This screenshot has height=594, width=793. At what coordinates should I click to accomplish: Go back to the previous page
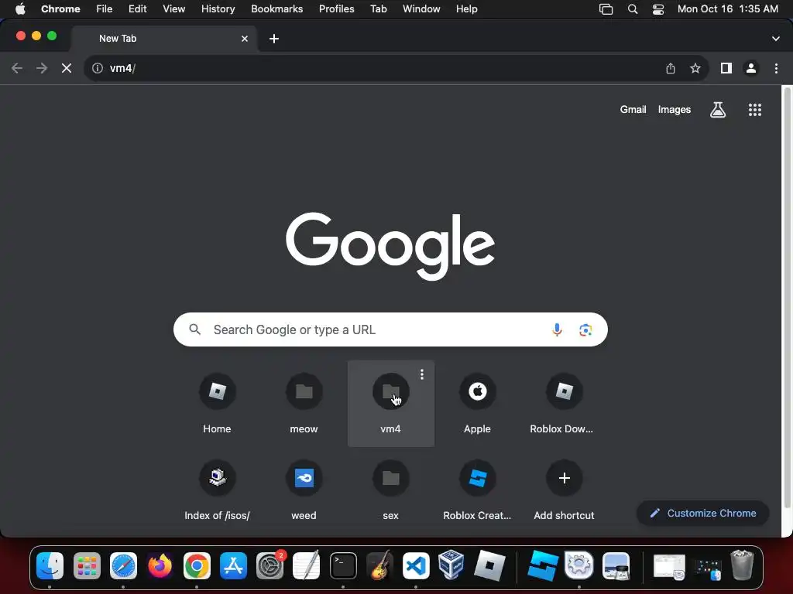[x=17, y=68]
